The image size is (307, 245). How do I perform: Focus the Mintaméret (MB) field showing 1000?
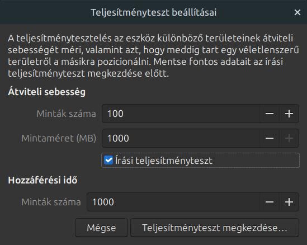(x=181, y=138)
